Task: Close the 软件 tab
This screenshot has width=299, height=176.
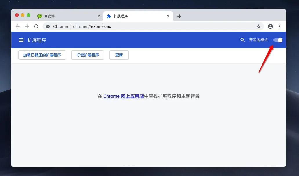Action: pos(99,16)
